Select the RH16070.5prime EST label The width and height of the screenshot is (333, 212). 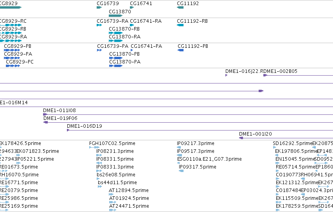pos(19,175)
